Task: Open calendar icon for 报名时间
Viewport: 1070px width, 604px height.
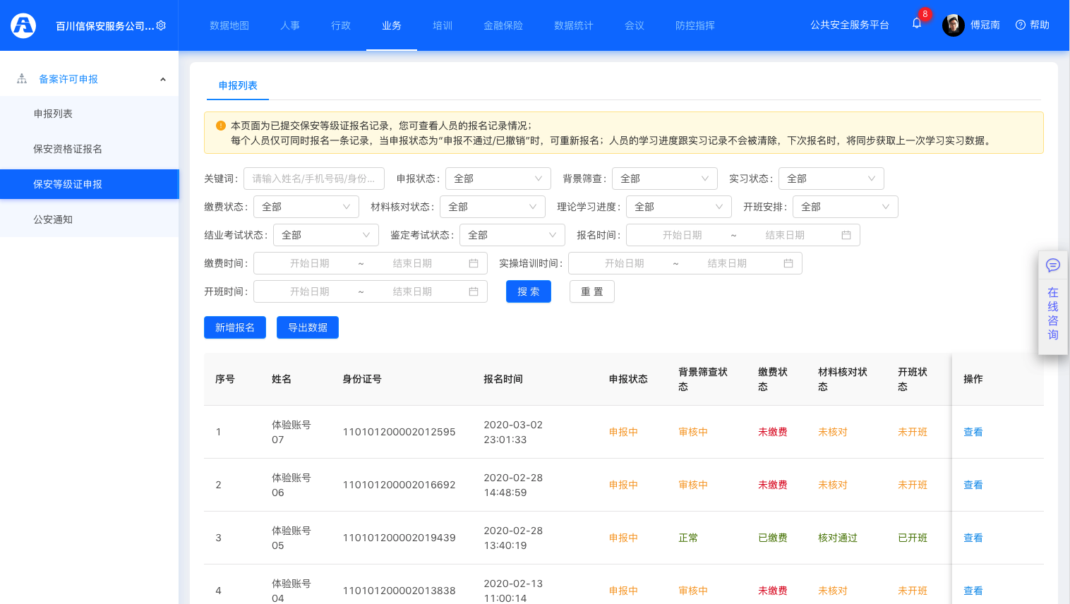Action: click(x=846, y=235)
